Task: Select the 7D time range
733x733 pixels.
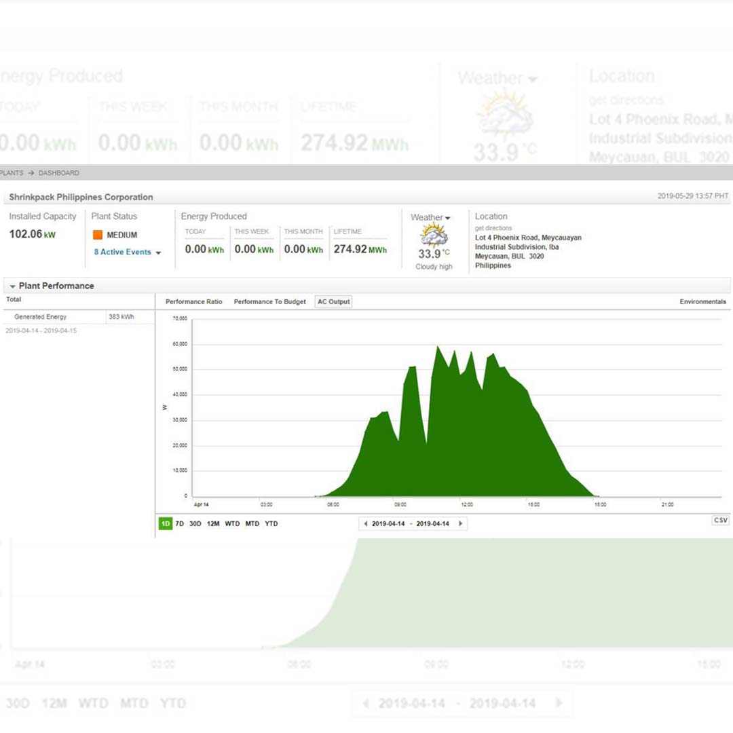Action: [x=179, y=523]
